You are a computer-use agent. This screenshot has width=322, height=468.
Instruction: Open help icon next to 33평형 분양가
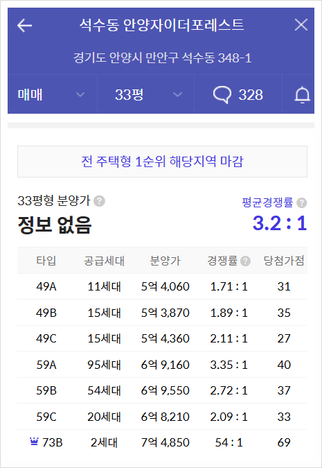pos(99,201)
